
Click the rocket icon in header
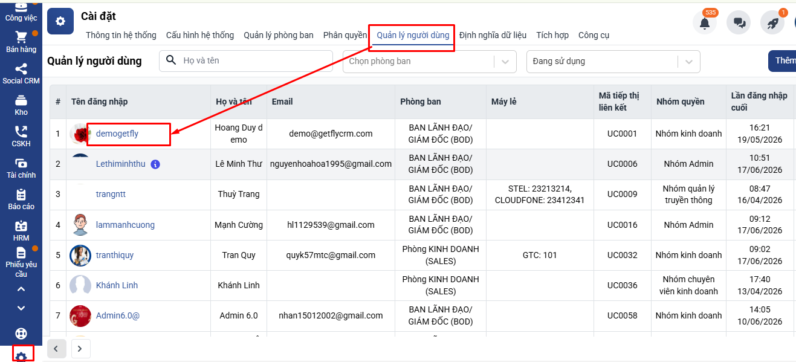coord(772,23)
